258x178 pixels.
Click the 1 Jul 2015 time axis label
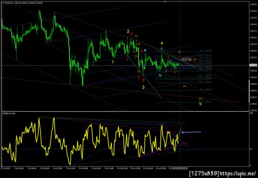pos(5,168)
